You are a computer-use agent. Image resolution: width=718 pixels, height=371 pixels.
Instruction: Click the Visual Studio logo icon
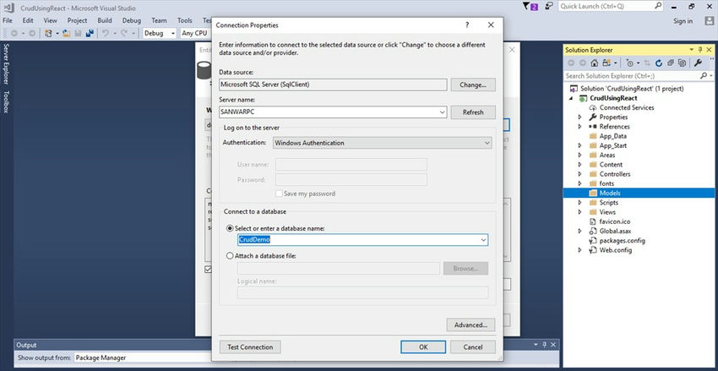tap(8, 7)
